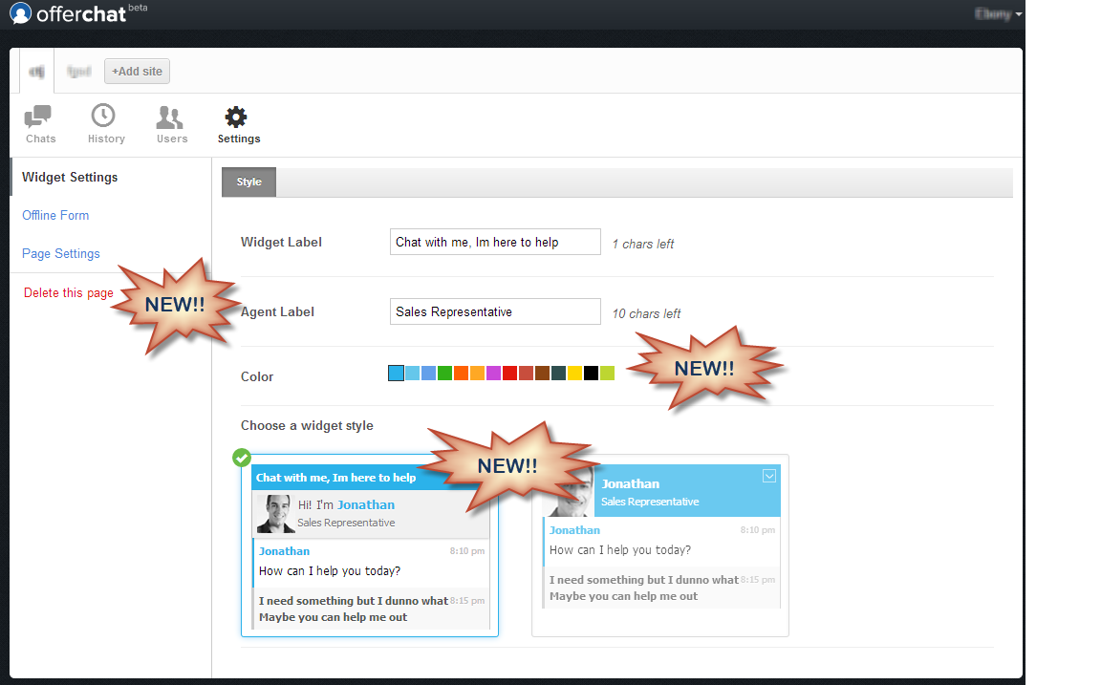Open the Settings panel
This screenshot has height=685, width=1101.
tap(237, 124)
